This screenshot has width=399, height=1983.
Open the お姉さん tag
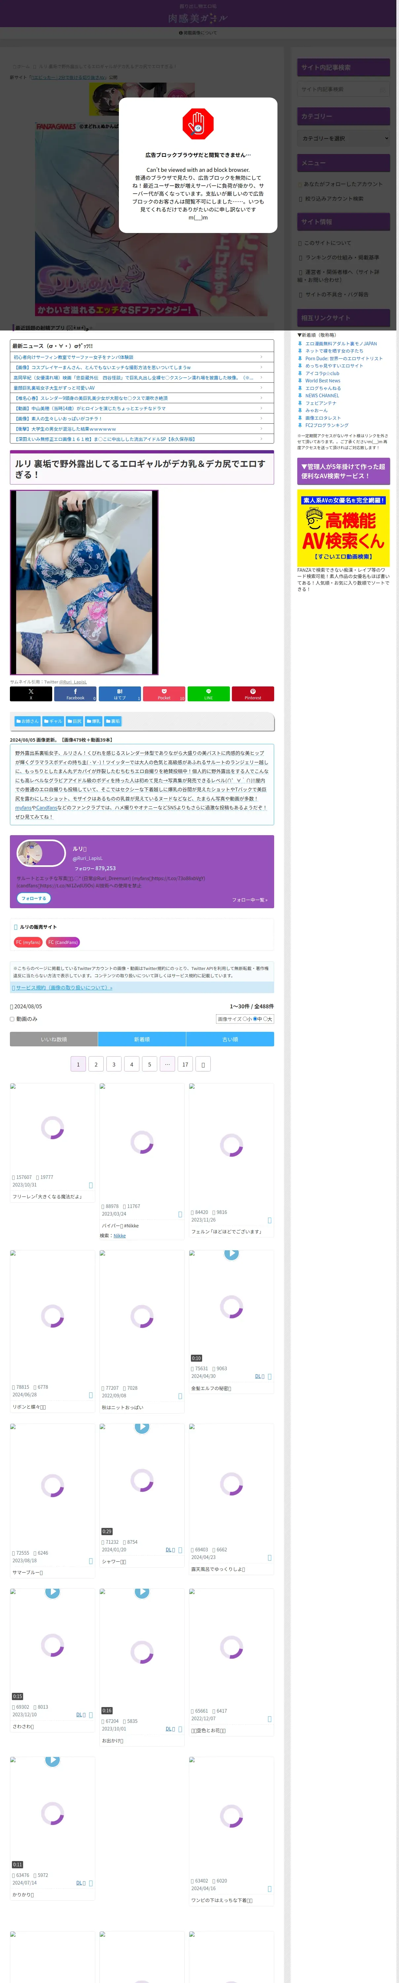28,721
